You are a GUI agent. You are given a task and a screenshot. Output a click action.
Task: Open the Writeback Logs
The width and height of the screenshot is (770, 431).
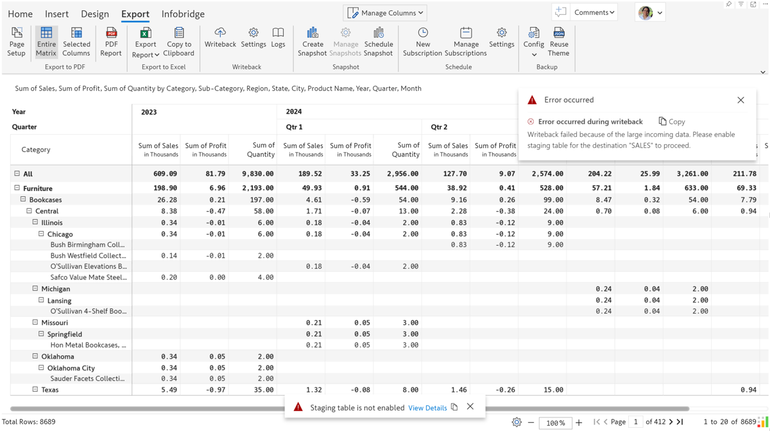point(278,38)
